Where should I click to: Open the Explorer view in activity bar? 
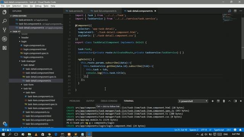click(x=4, y=12)
